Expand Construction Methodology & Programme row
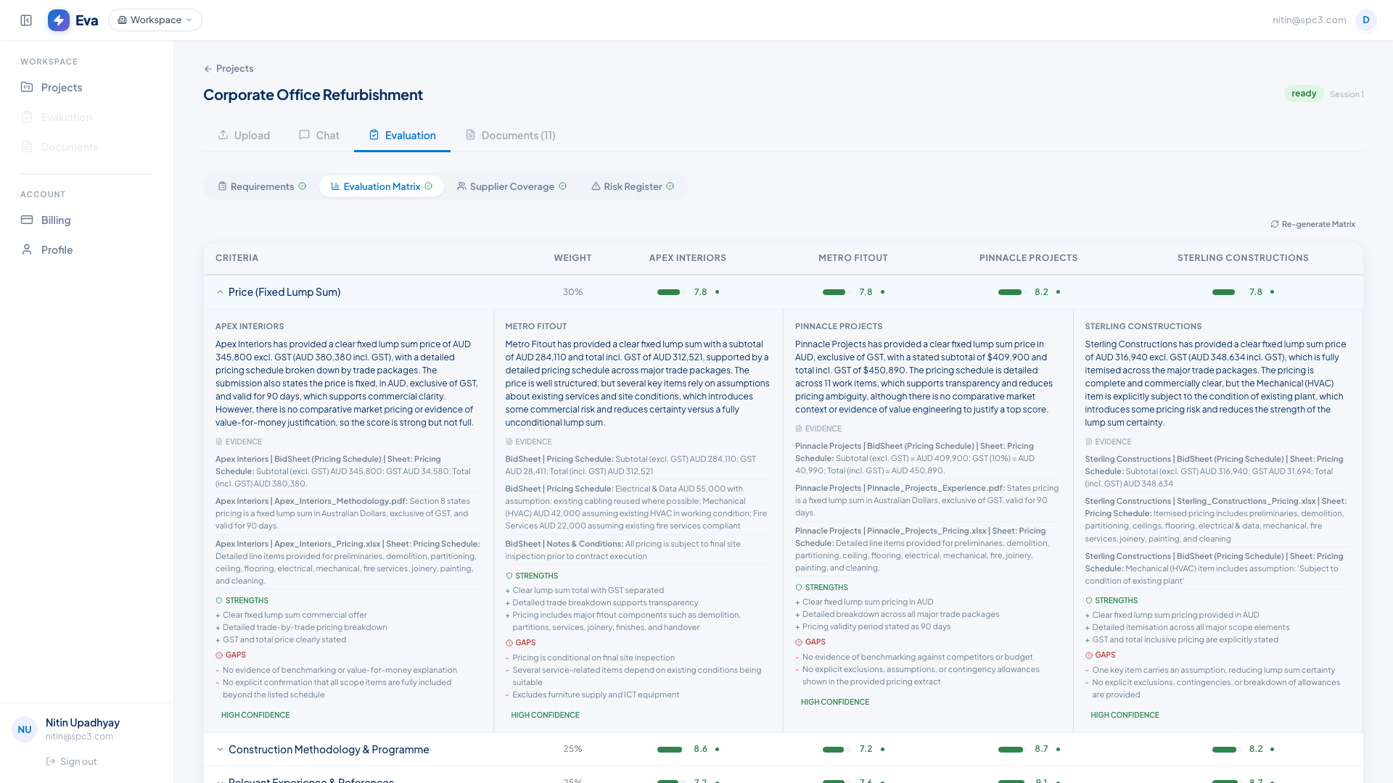1393x783 pixels. 220,750
